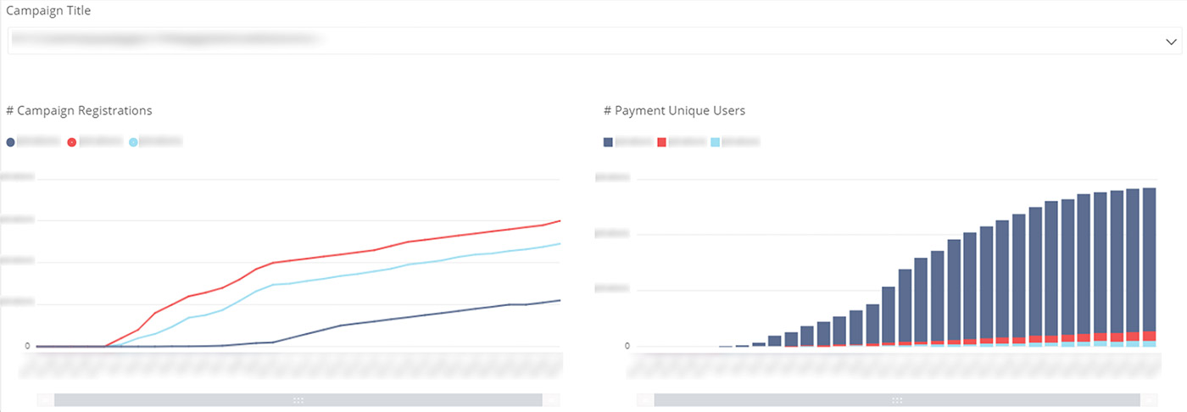
Task: Open the Campaign Title dropdown chevron
Action: [1171, 41]
